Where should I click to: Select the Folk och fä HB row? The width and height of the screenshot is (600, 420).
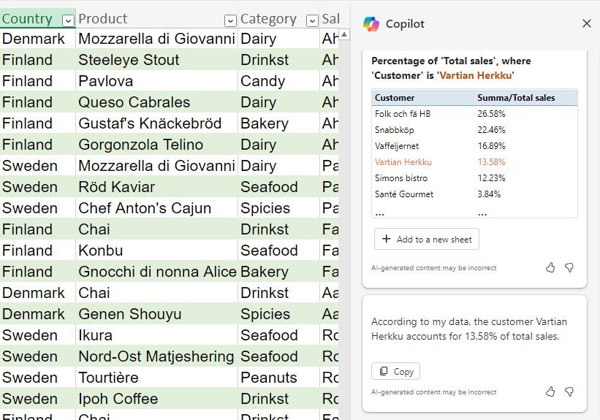pyautogui.click(x=403, y=114)
